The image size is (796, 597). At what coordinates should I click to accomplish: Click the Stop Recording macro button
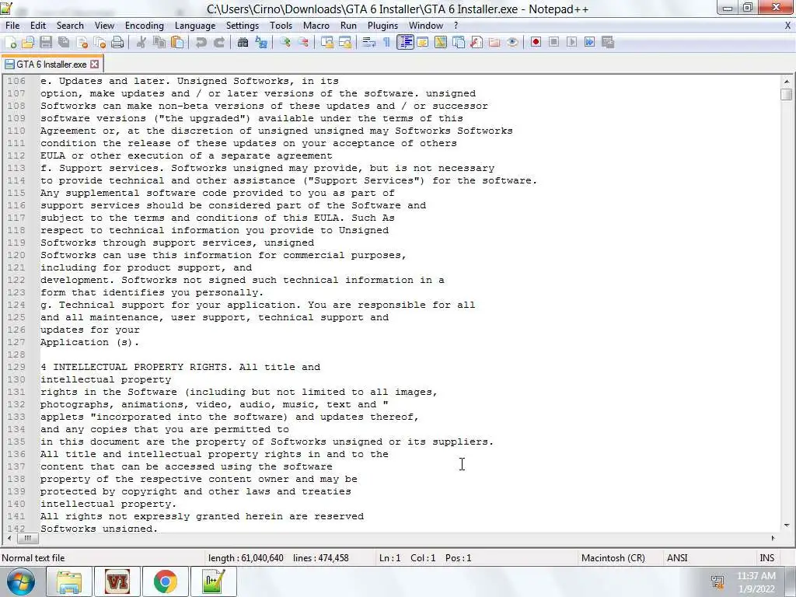tap(553, 43)
